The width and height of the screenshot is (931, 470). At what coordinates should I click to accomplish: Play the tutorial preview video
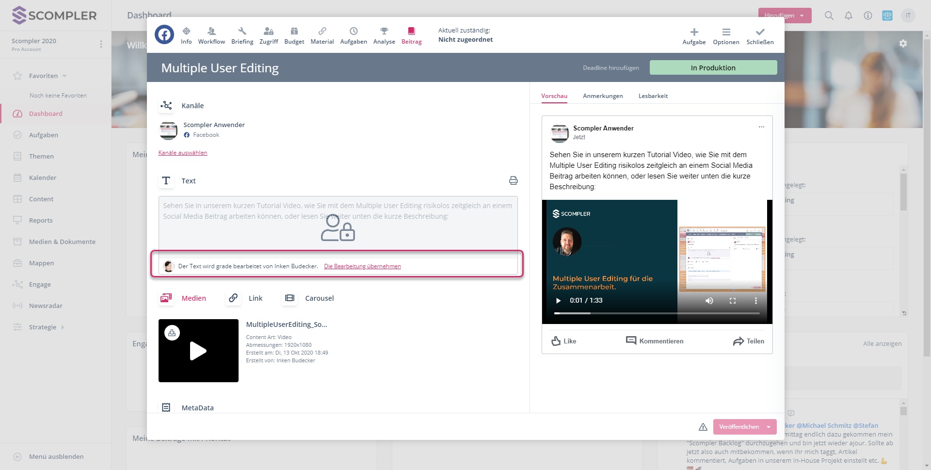[558, 301]
